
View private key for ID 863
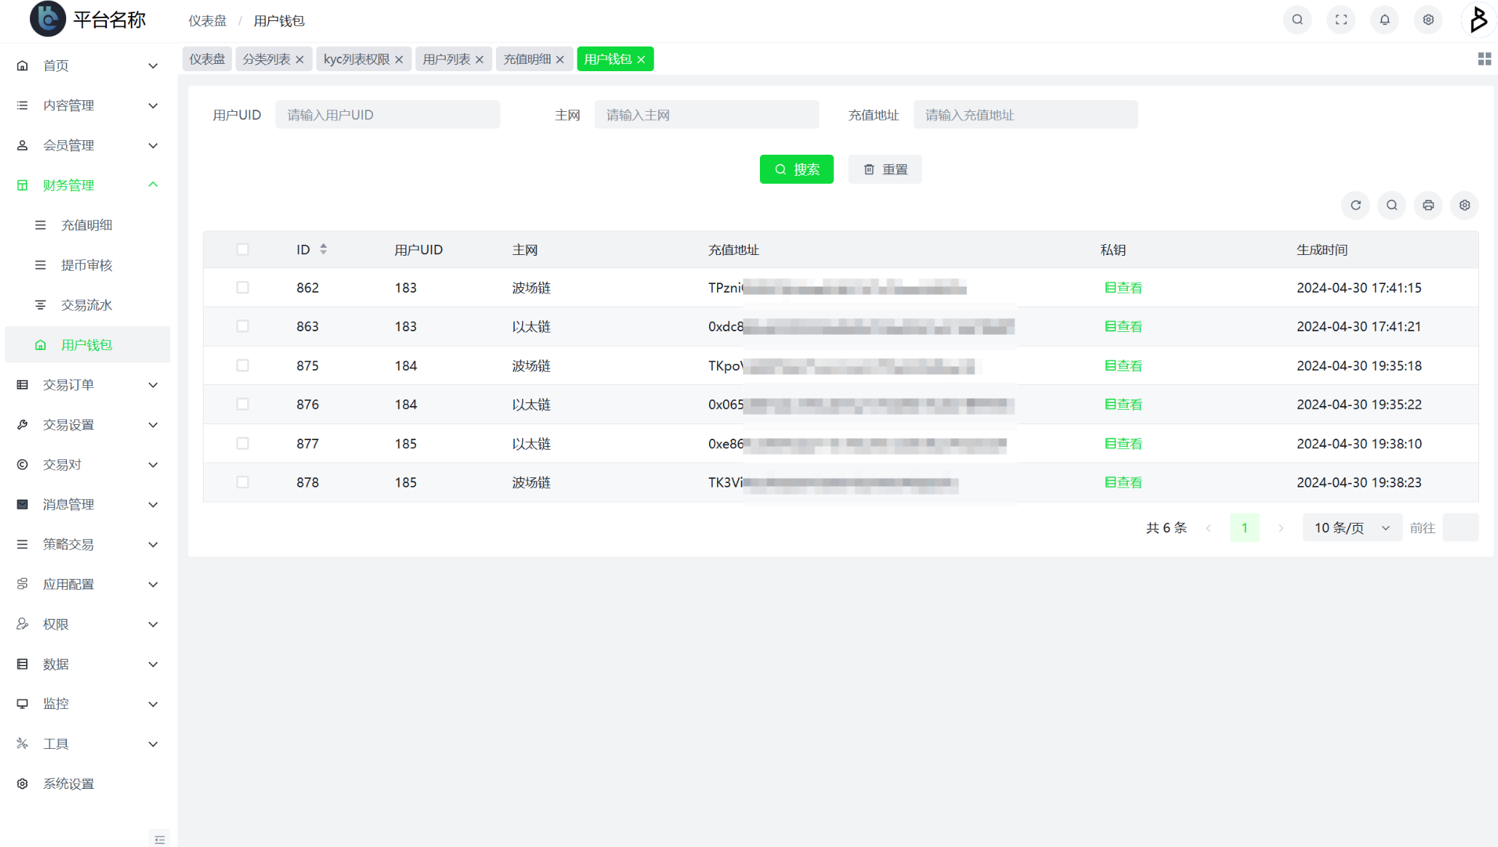coord(1123,326)
